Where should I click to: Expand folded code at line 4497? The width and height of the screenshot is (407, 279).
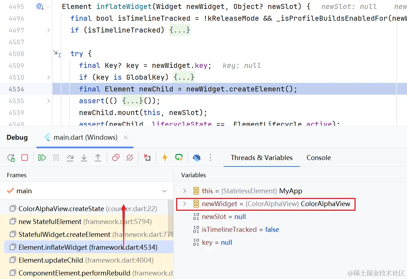coord(49,30)
